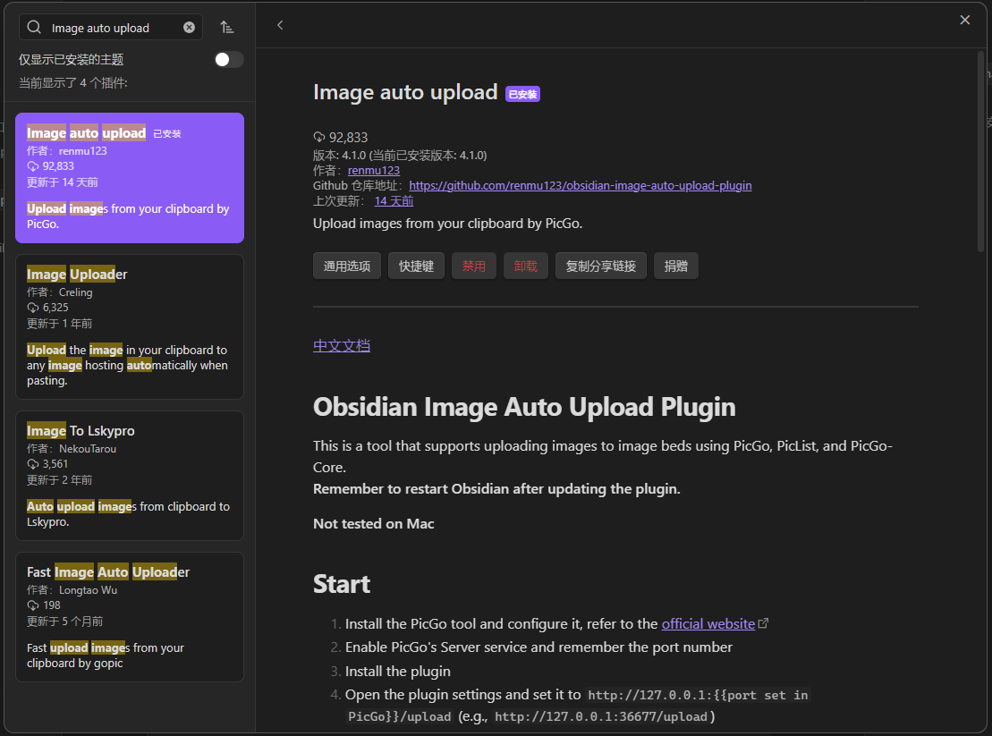Viewport: 992px width, 736px height.
Task: Navigate back using the left chevron icon
Action: [x=280, y=25]
